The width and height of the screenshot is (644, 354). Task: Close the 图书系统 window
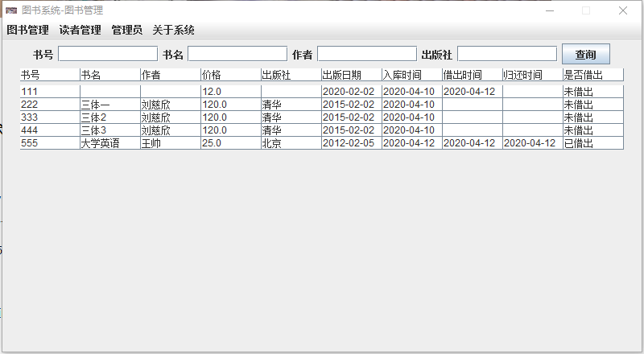coord(622,10)
